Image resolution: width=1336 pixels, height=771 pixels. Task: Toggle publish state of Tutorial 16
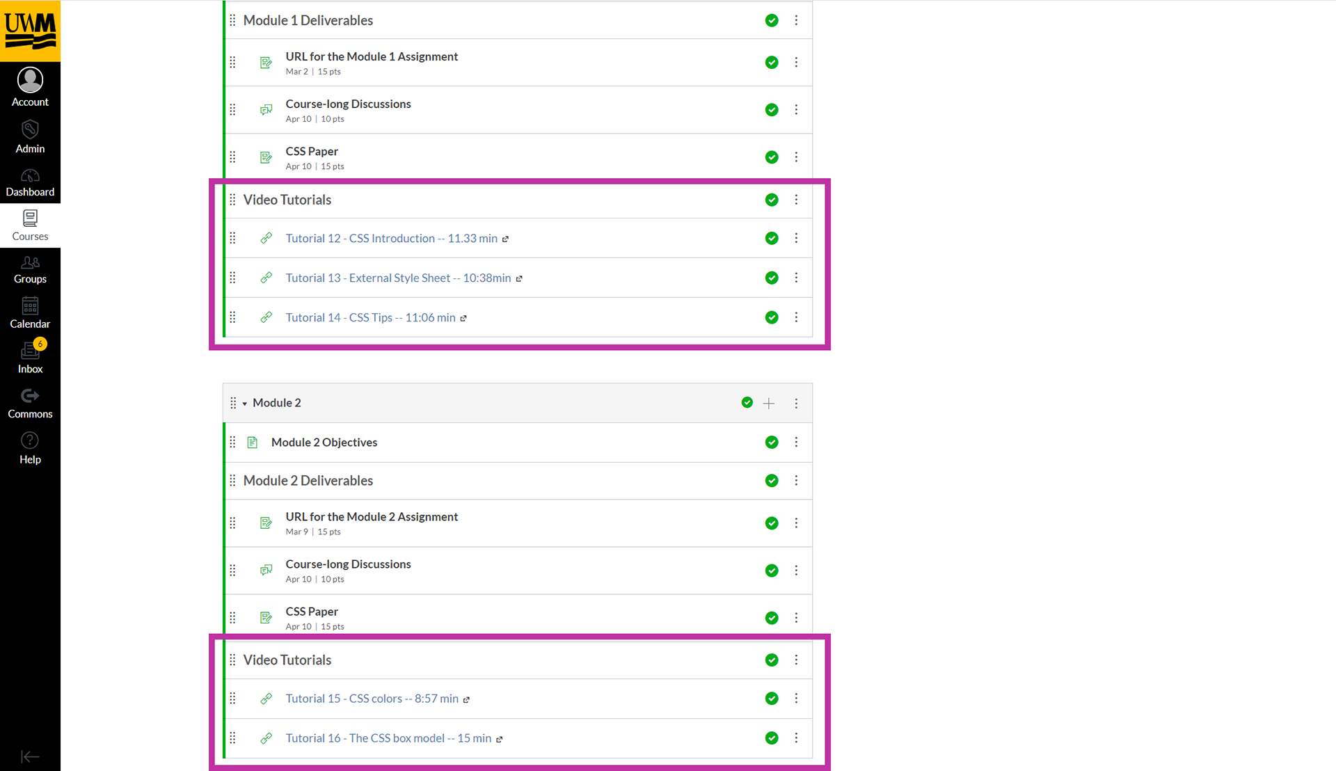coord(772,738)
